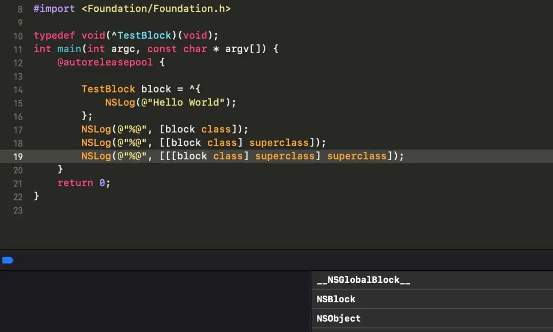The image size is (553, 332).
Task: Click the return keyword
Action: (75, 183)
